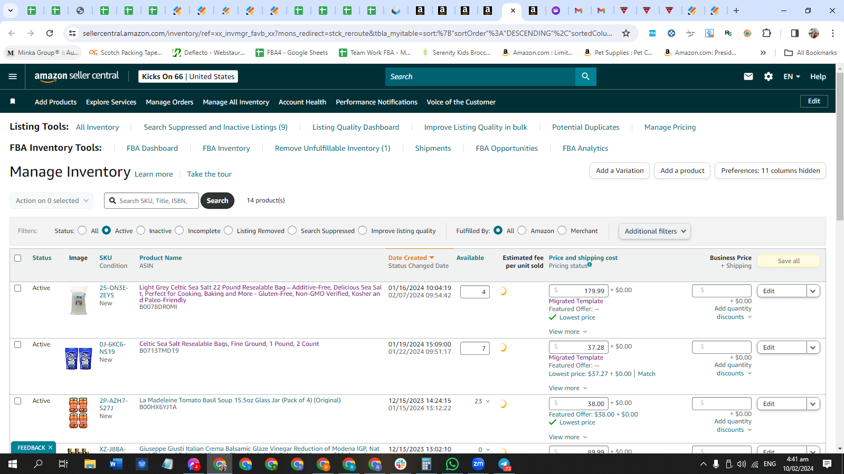The height and width of the screenshot is (474, 844).
Task: Open Manage All Inventory menu
Action: (236, 102)
